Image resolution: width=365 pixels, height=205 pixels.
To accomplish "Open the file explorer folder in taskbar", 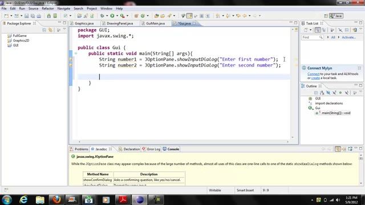I will point(40,200).
